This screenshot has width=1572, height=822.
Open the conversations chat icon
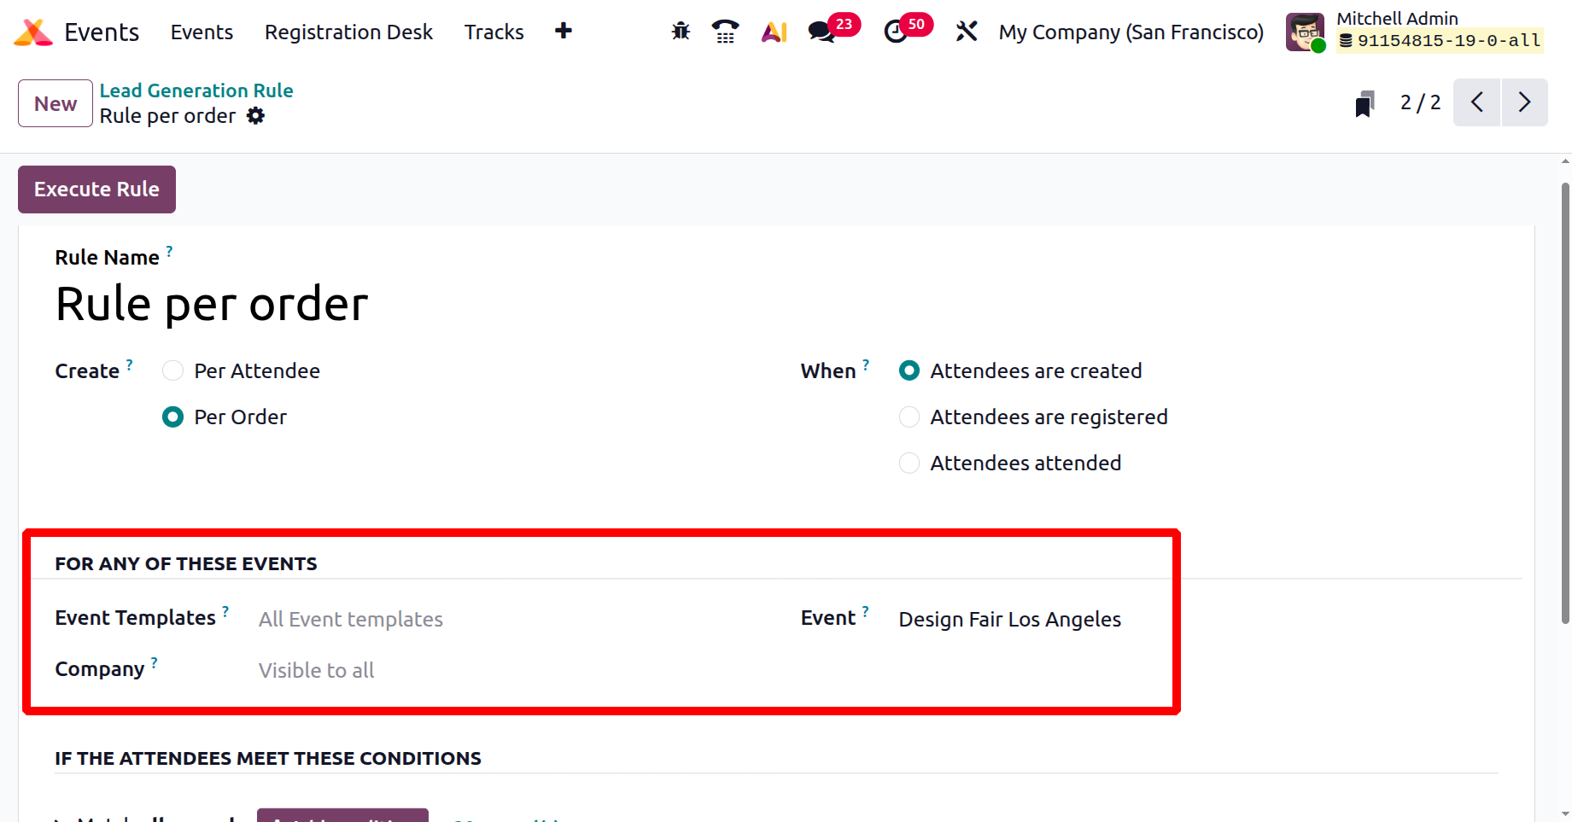pos(821,32)
